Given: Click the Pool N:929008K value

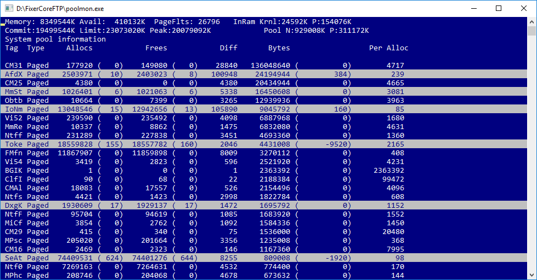Looking at the screenshot, I should point(295,31).
